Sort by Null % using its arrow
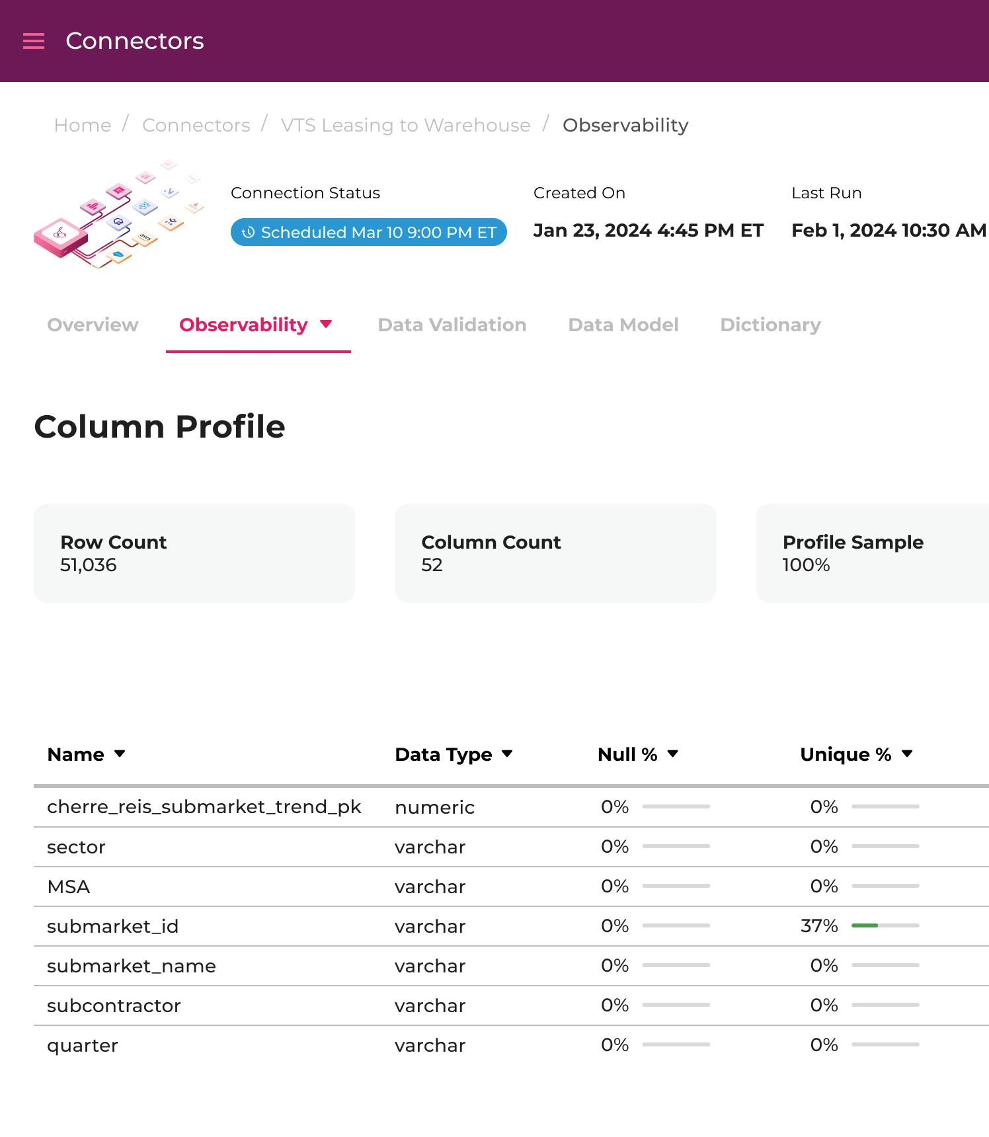 (x=673, y=754)
